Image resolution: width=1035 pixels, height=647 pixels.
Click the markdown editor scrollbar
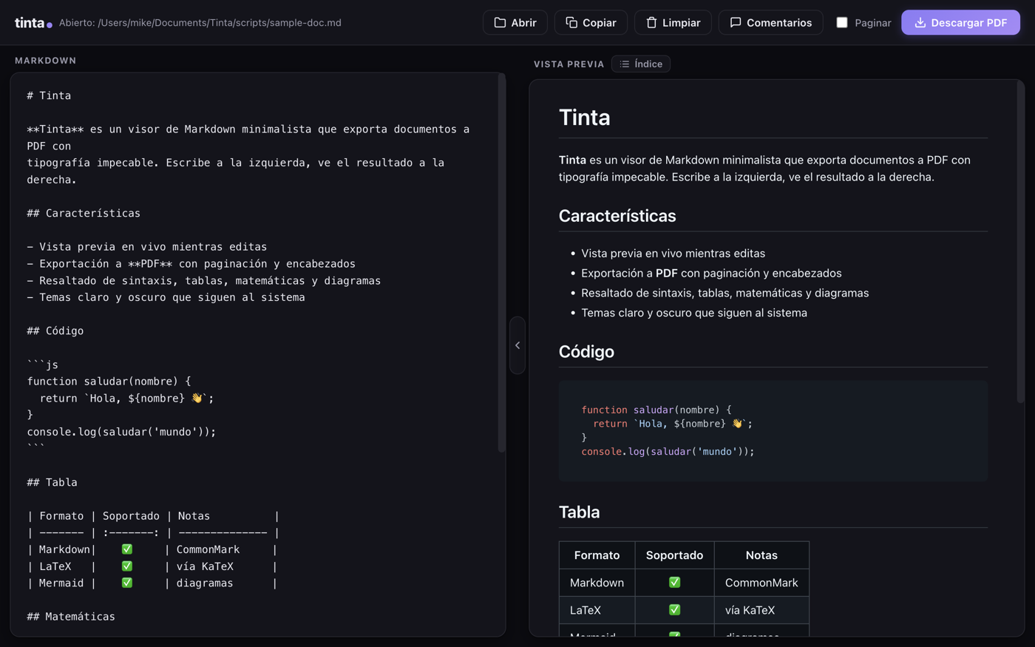pos(502,263)
